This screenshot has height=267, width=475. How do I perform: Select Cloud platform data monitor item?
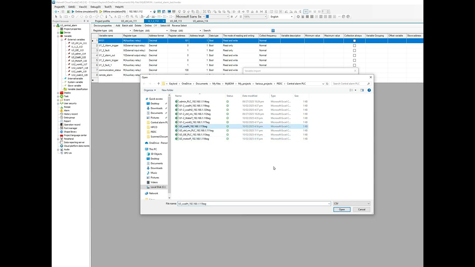click(76, 146)
